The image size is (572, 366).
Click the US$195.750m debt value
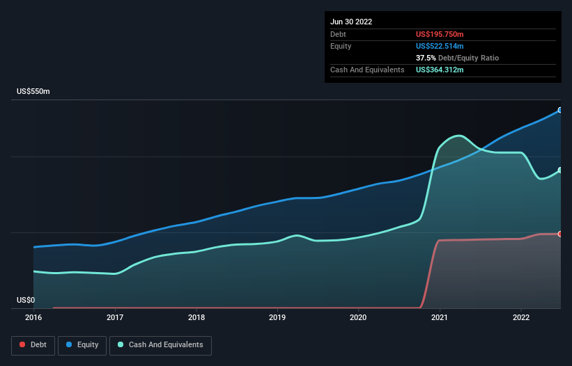coord(440,34)
